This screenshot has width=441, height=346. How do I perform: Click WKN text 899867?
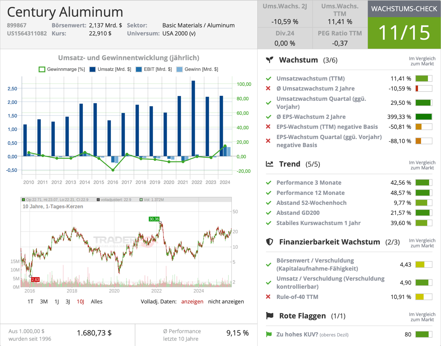coord(17,25)
